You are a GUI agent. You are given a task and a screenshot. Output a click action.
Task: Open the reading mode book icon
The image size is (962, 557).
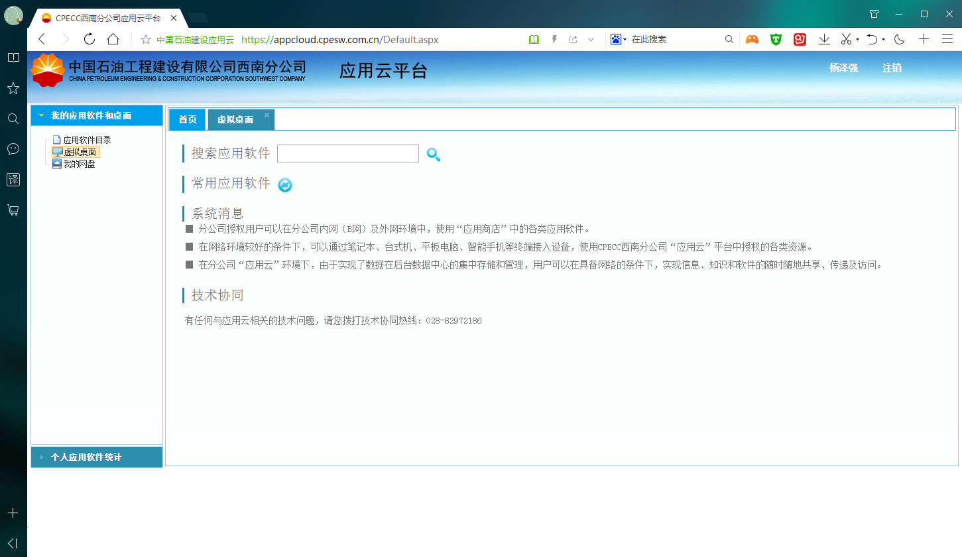click(x=534, y=40)
